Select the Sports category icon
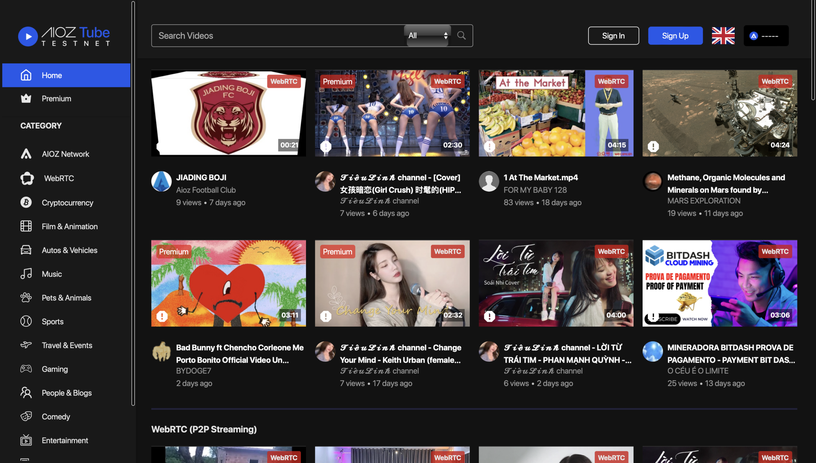The image size is (816, 463). [x=26, y=321]
